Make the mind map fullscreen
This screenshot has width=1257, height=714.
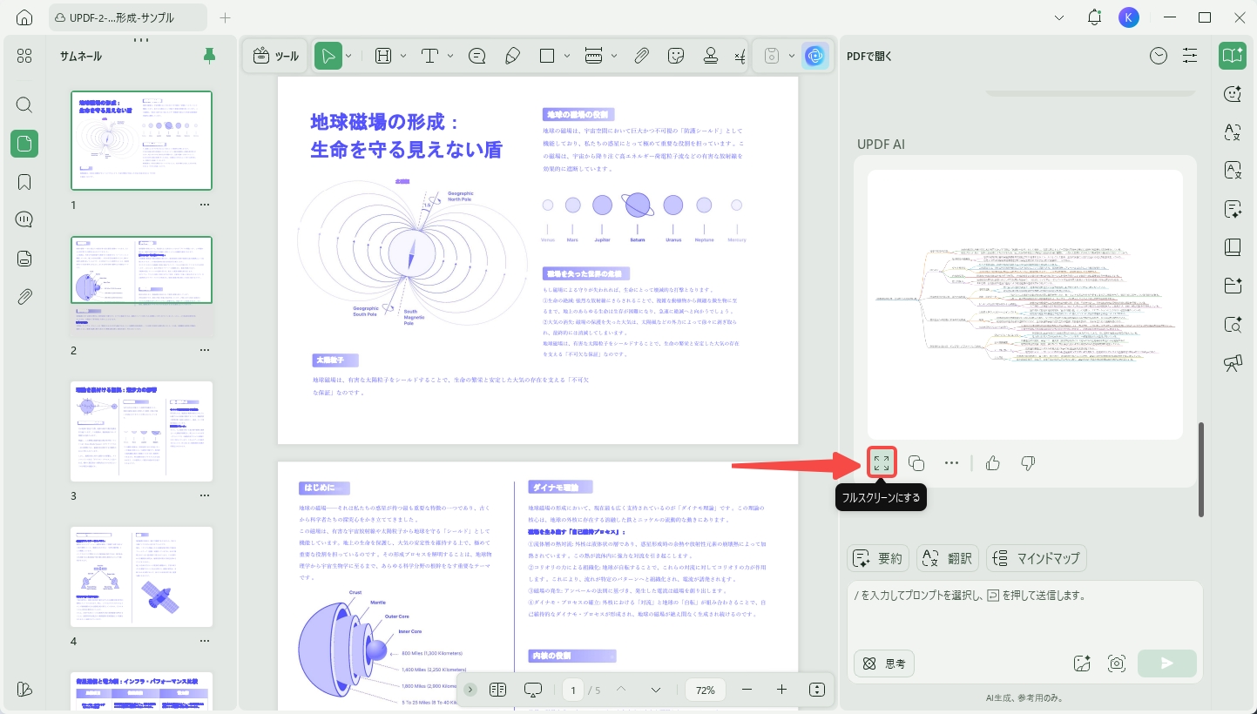pyautogui.click(x=882, y=463)
